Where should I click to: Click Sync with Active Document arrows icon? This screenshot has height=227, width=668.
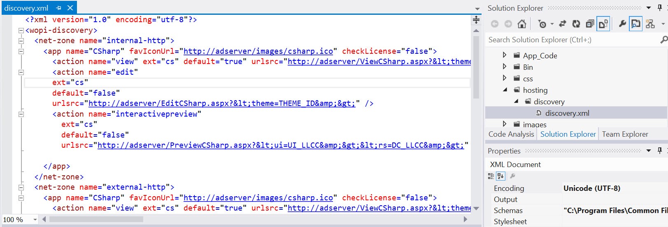563,24
